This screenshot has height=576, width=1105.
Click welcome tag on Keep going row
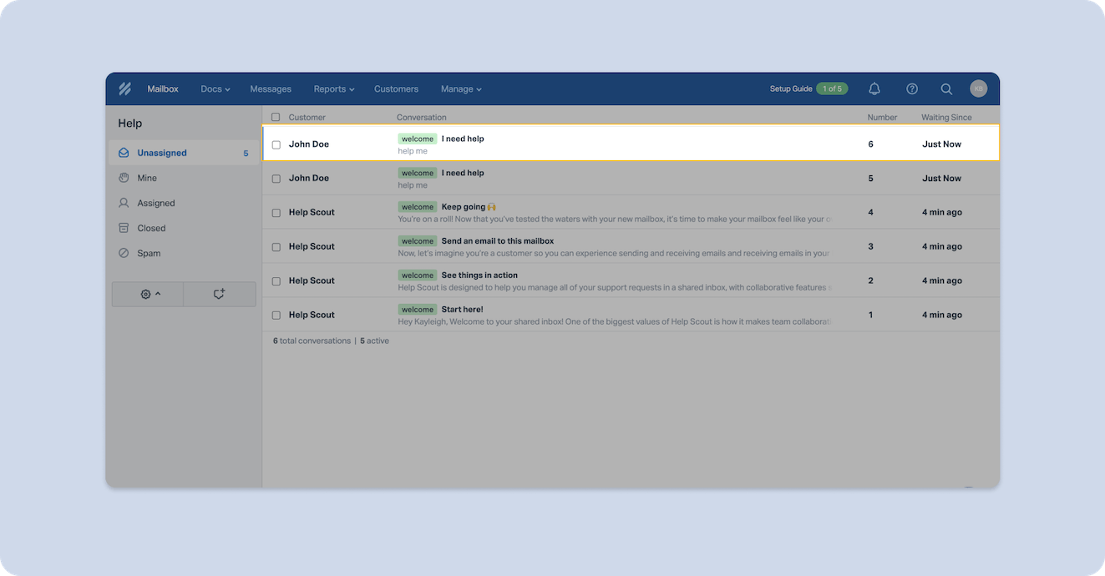(418, 207)
